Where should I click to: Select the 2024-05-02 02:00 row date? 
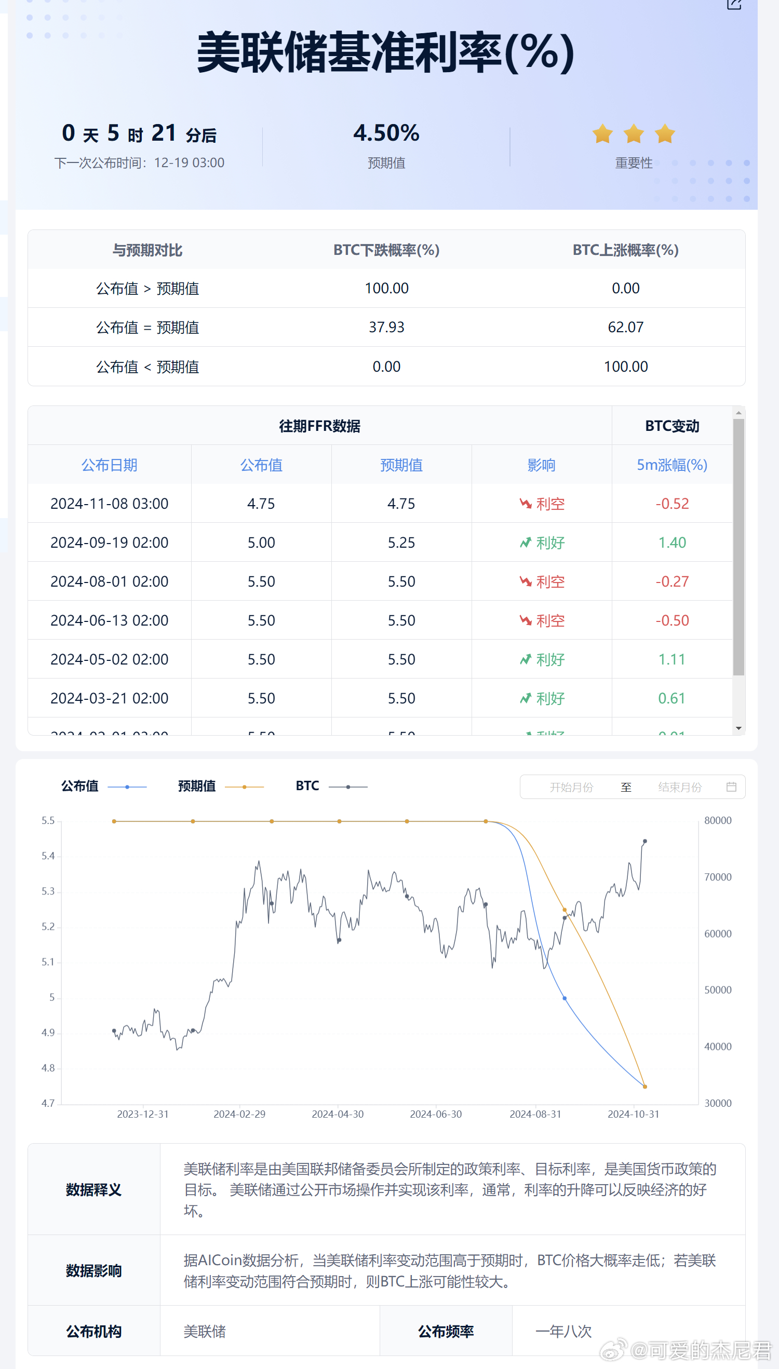tap(109, 660)
